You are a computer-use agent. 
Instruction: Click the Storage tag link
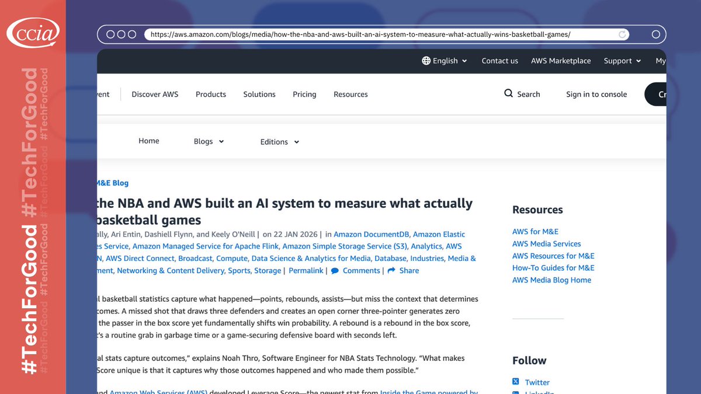(268, 271)
